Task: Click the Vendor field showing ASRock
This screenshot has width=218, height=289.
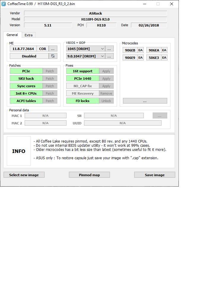Action: coord(95,13)
